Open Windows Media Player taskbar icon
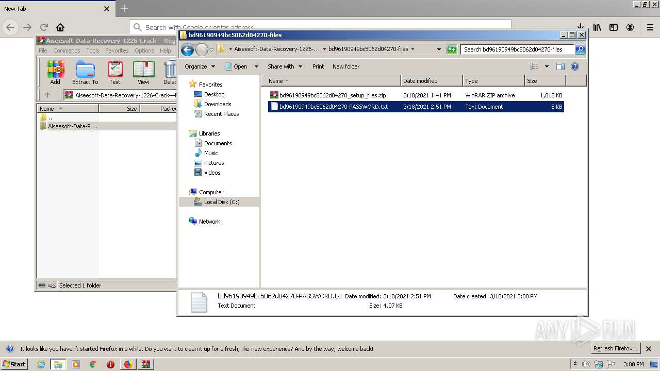This screenshot has width=660, height=371. click(x=76, y=364)
